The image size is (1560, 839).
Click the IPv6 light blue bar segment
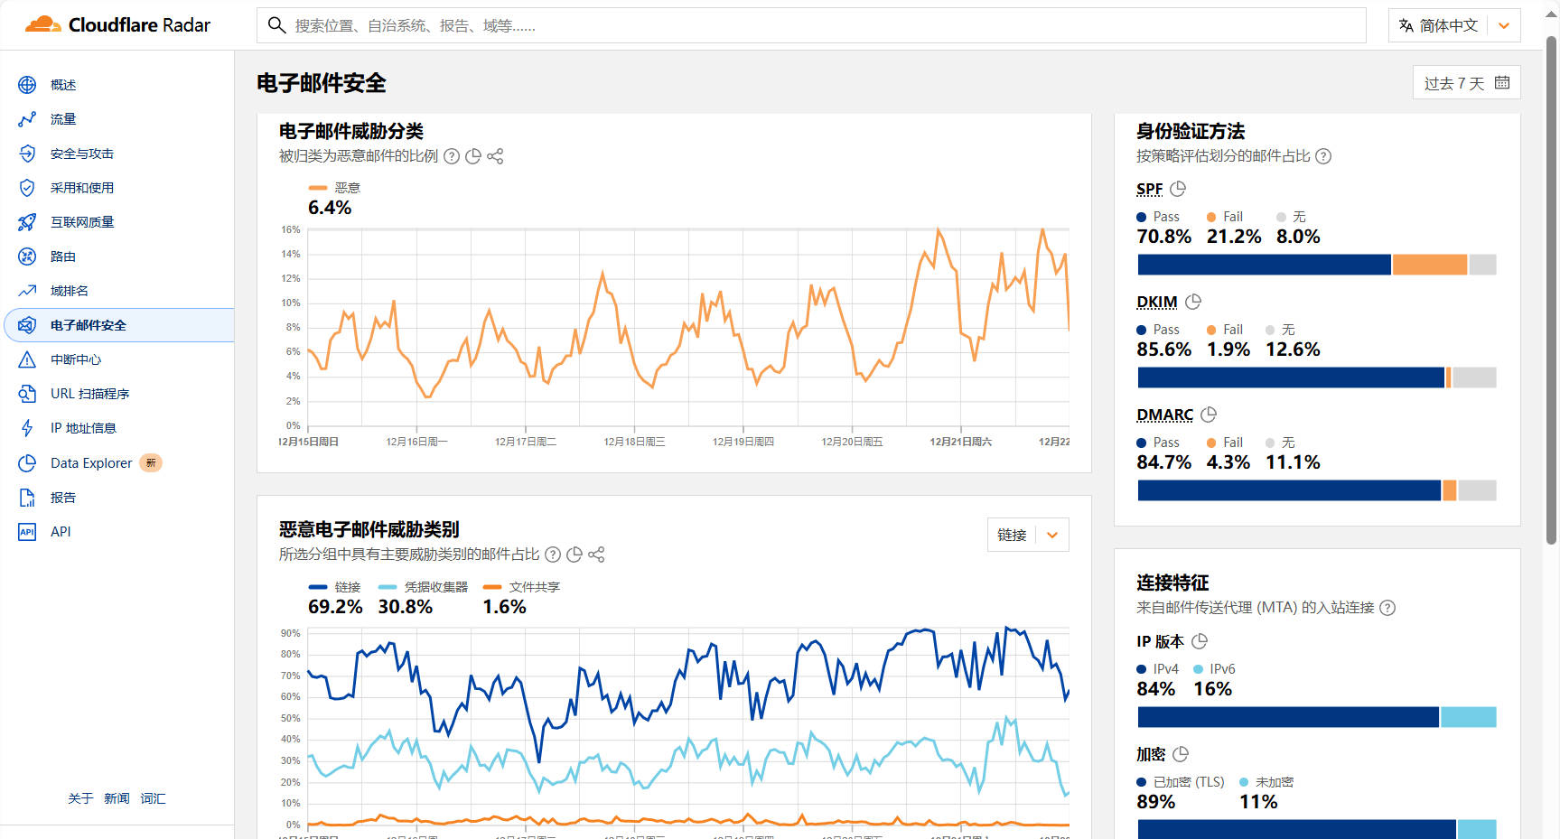pyautogui.click(x=1469, y=717)
